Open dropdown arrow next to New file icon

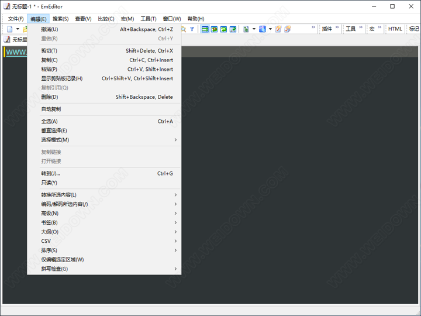pyautogui.click(x=18, y=29)
